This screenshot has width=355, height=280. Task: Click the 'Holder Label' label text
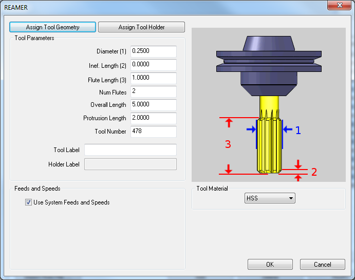click(x=64, y=164)
